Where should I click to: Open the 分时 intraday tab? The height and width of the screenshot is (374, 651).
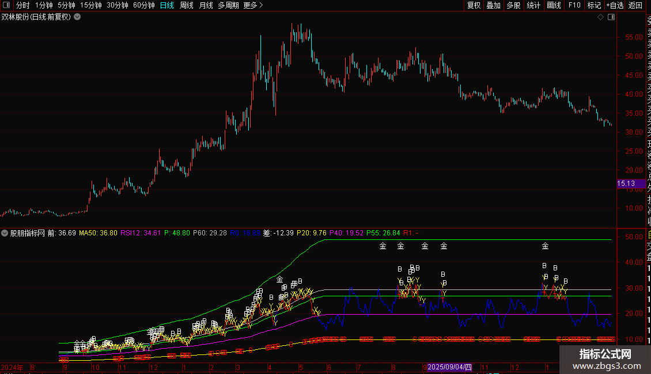tap(23, 5)
